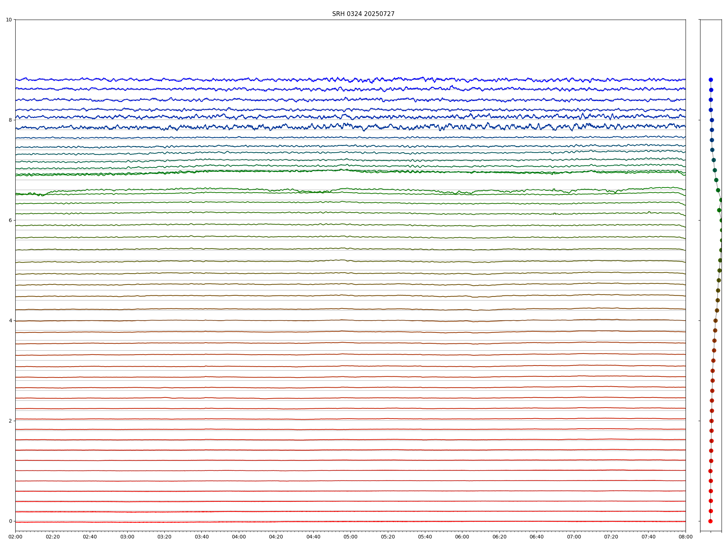
Task: Click the 05:00 time label on x-axis
Action: click(350, 537)
